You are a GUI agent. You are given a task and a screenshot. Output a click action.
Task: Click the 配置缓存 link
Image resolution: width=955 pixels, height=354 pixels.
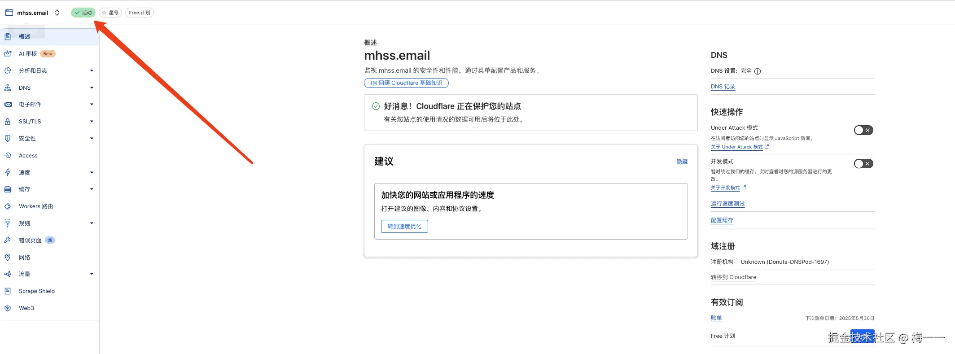point(722,220)
